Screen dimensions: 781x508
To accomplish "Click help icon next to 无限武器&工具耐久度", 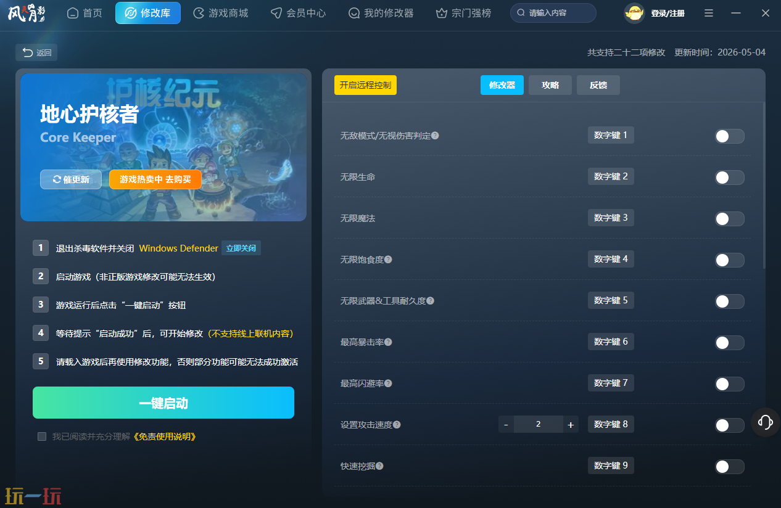I will 430,301.
